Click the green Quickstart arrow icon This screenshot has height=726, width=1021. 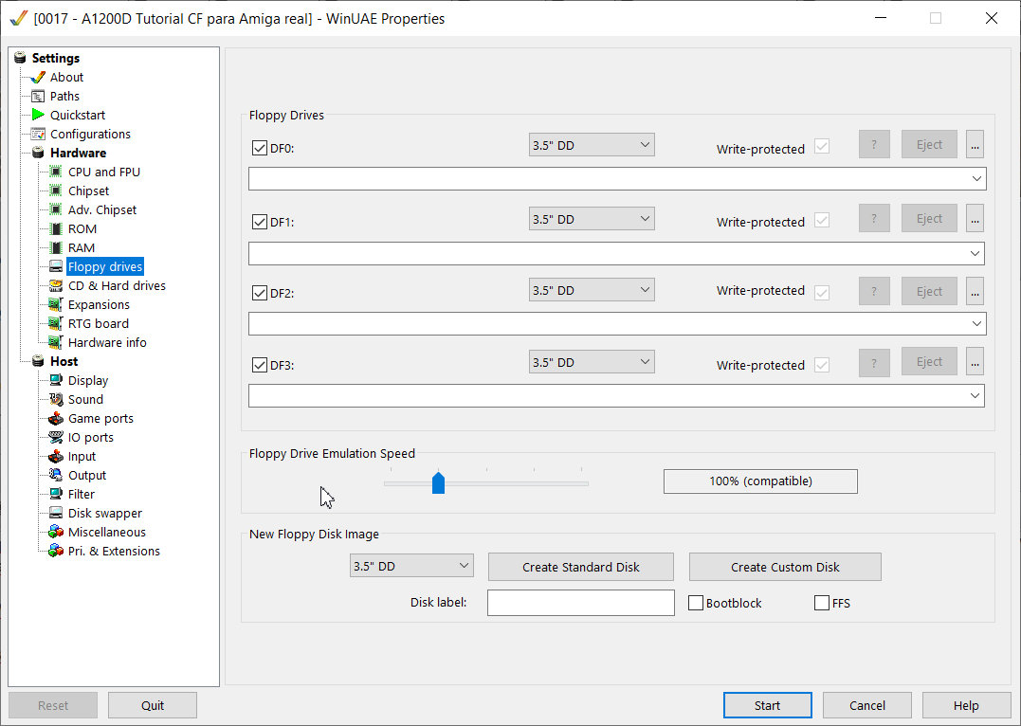38,115
